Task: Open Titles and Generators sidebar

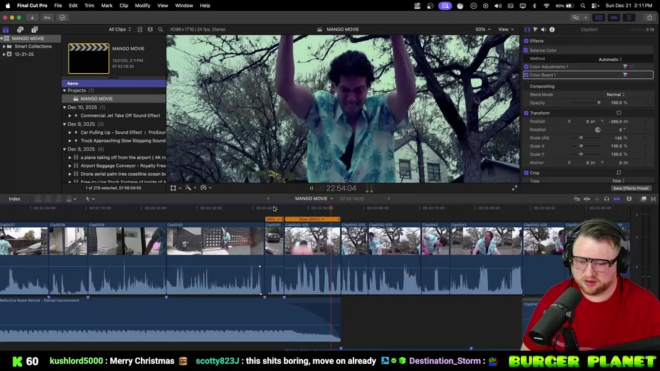Action: click(35, 29)
